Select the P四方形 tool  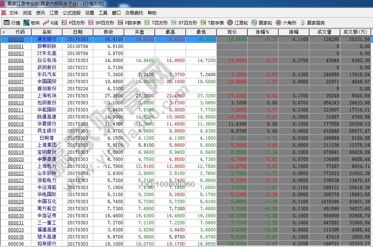pos(73,23)
